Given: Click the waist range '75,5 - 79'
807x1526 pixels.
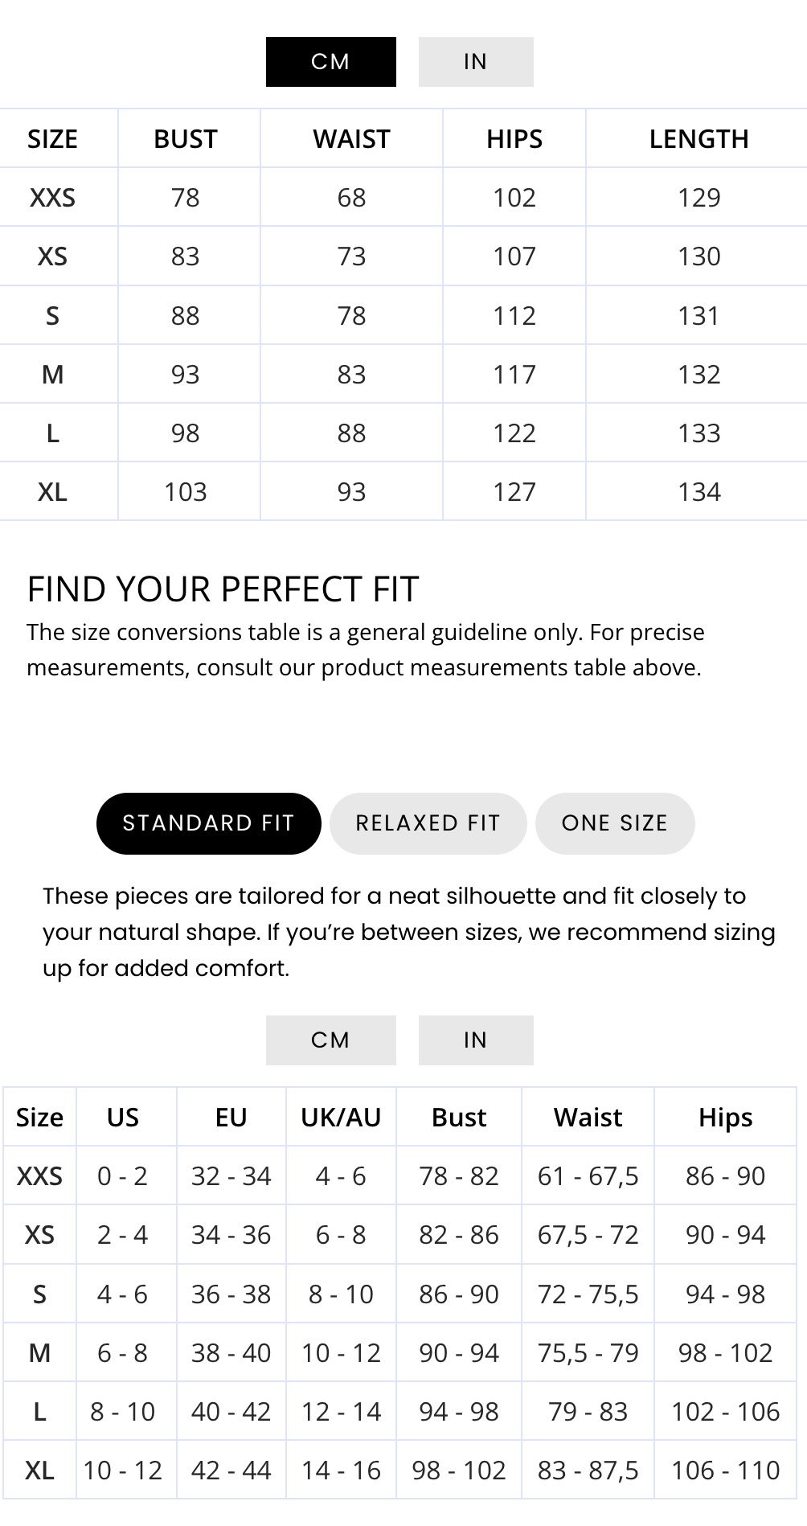Looking at the screenshot, I should [588, 1353].
